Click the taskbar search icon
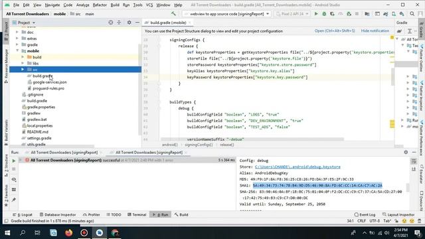Screen dimensions: 425x239 (x=23, y=233)
